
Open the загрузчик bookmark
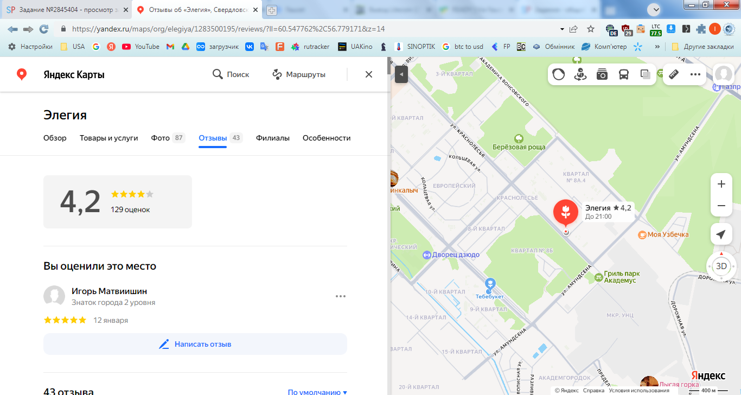click(x=218, y=47)
